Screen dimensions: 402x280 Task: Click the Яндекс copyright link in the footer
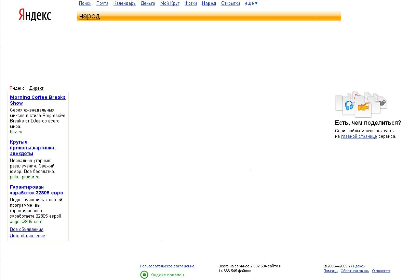(x=357, y=266)
